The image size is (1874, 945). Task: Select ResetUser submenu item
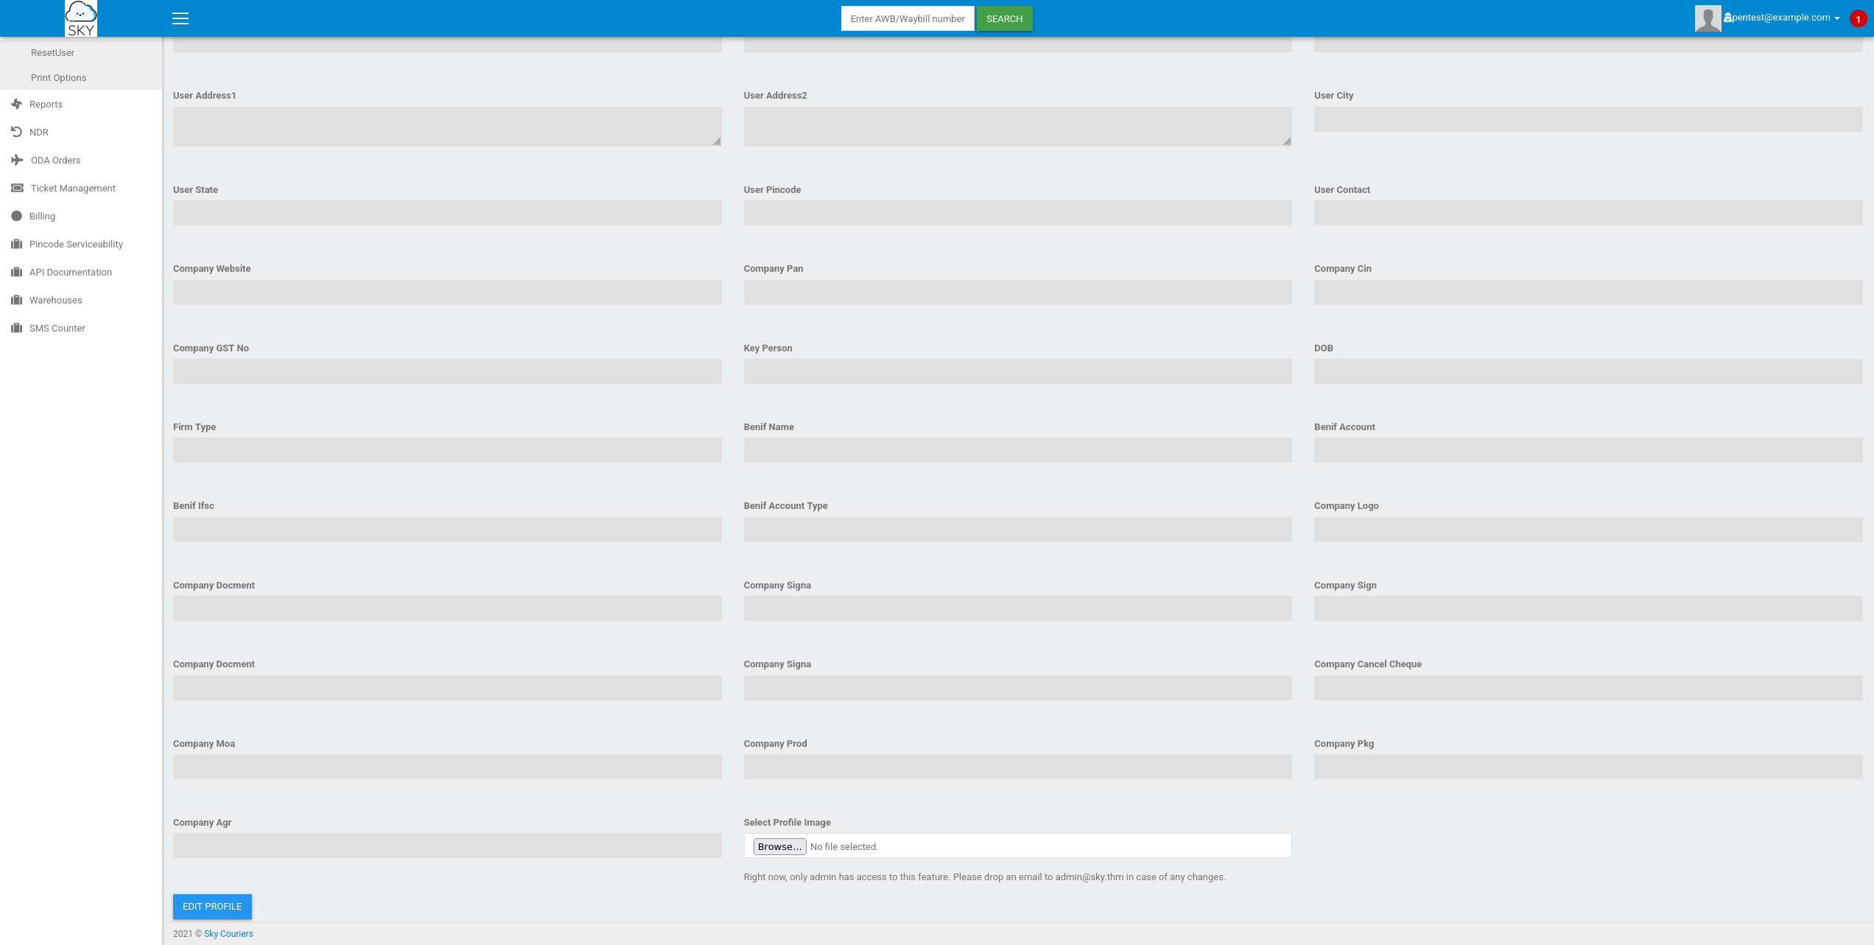tap(52, 52)
